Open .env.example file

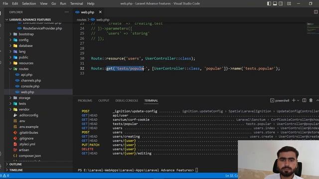(x=28, y=127)
